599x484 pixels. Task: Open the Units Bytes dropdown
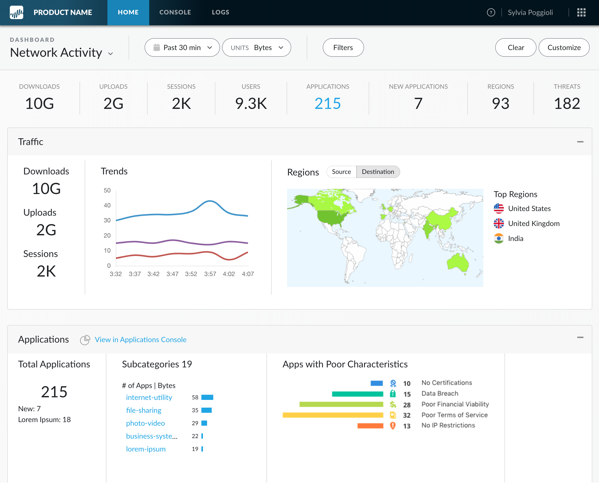tap(256, 48)
